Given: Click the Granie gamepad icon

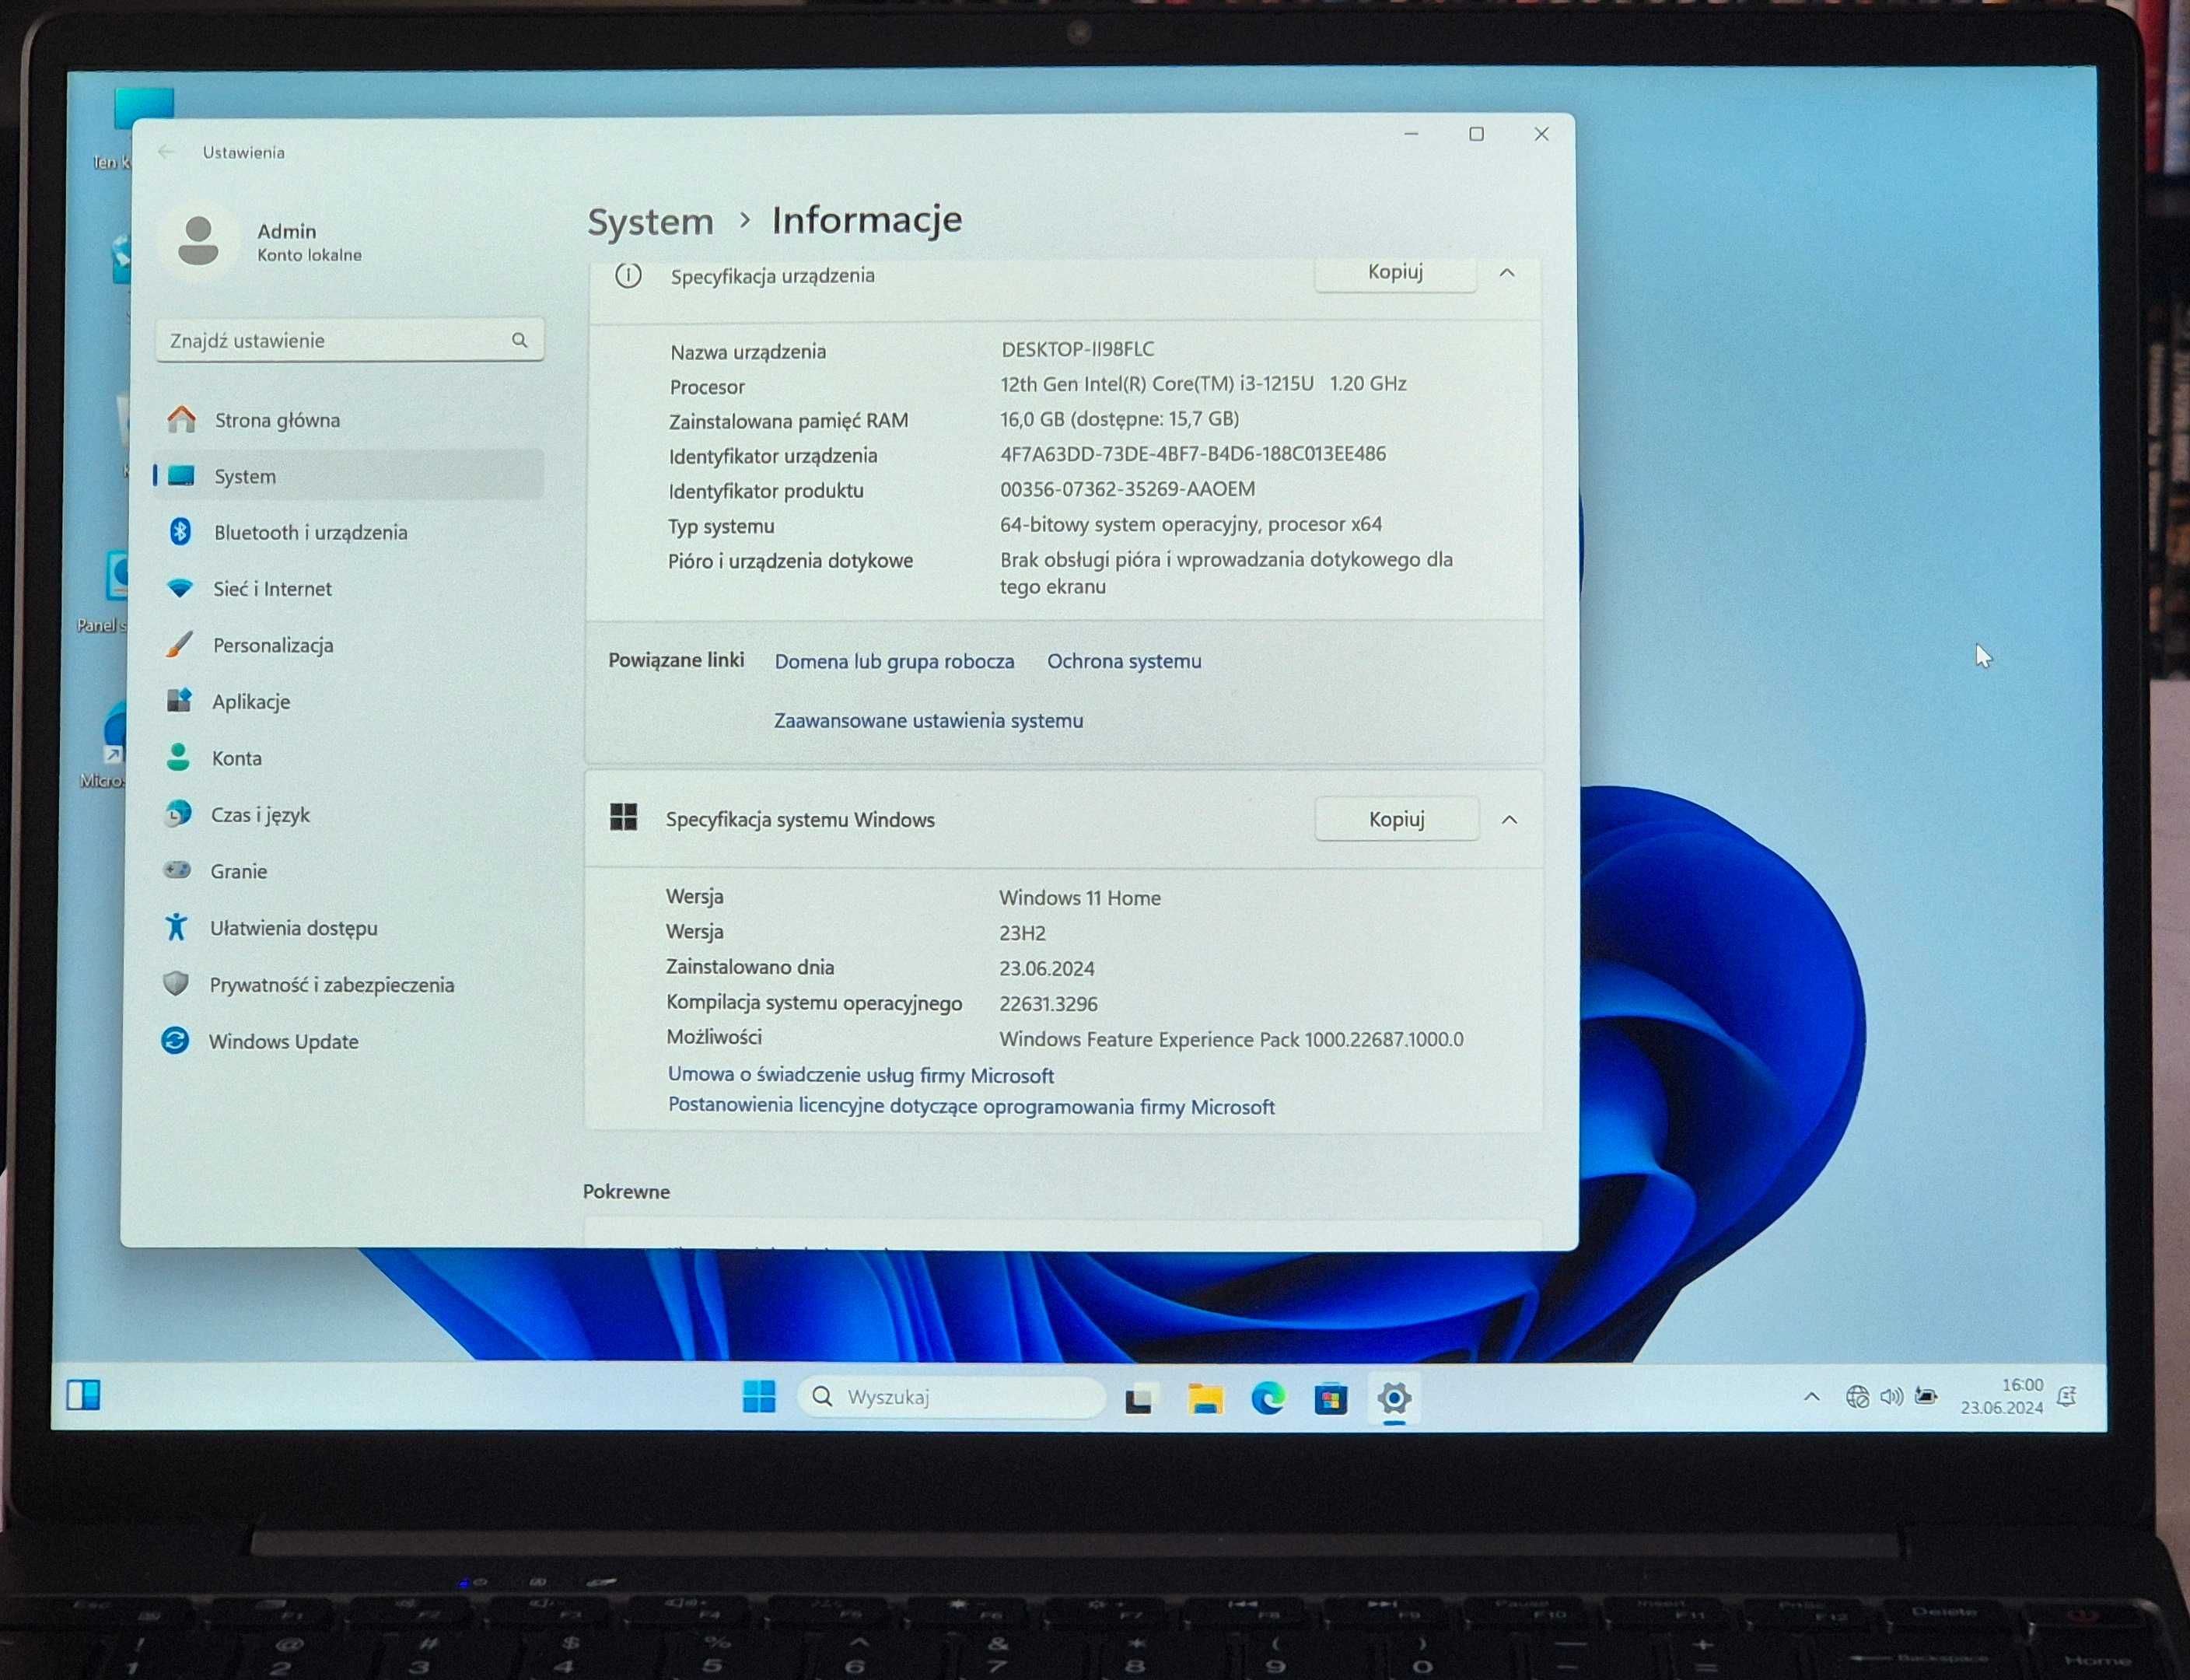Looking at the screenshot, I should click(x=177, y=870).
